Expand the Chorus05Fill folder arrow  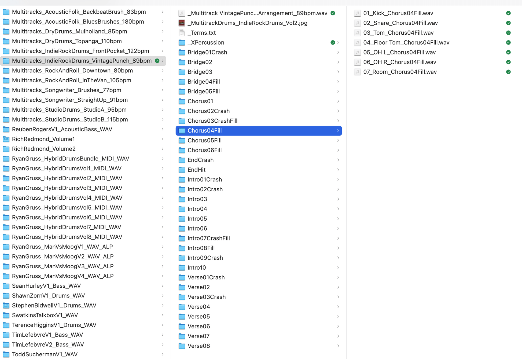point(338,140)
